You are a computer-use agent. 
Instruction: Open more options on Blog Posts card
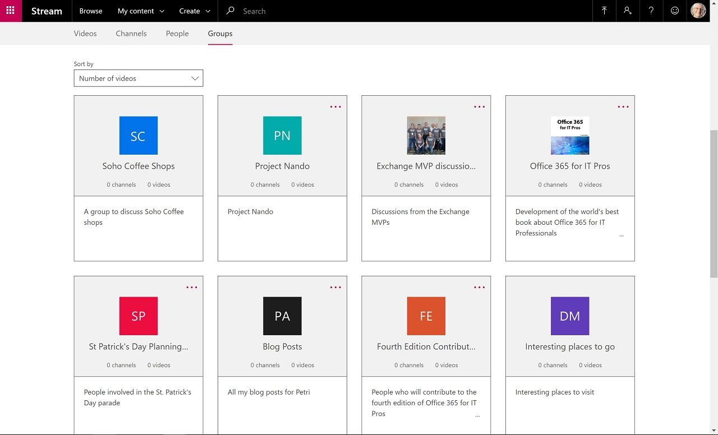[x=335, y=287]
